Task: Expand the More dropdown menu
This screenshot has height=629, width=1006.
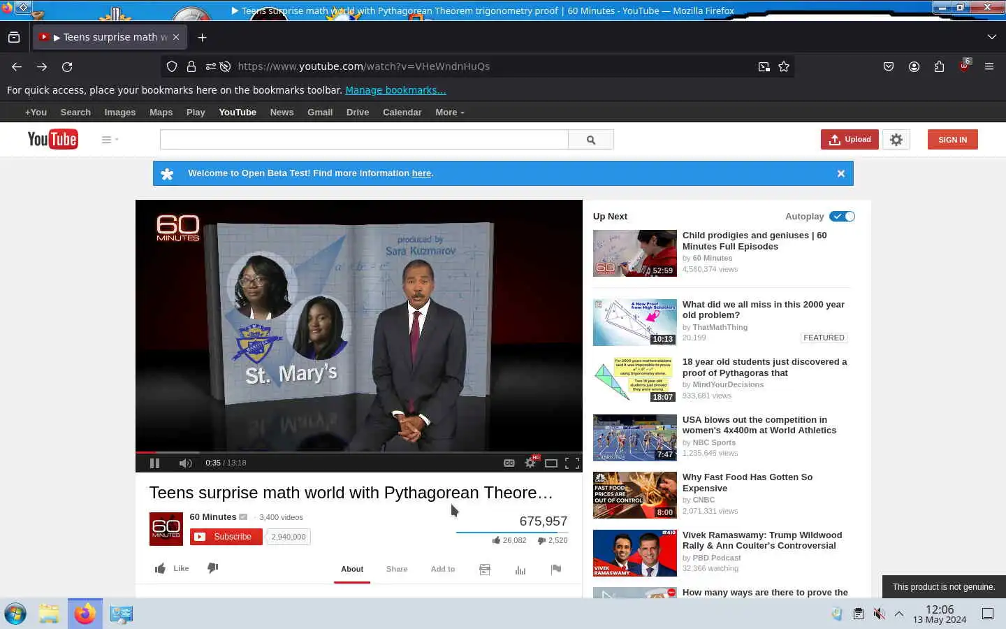Action: [x=449, y=112]
